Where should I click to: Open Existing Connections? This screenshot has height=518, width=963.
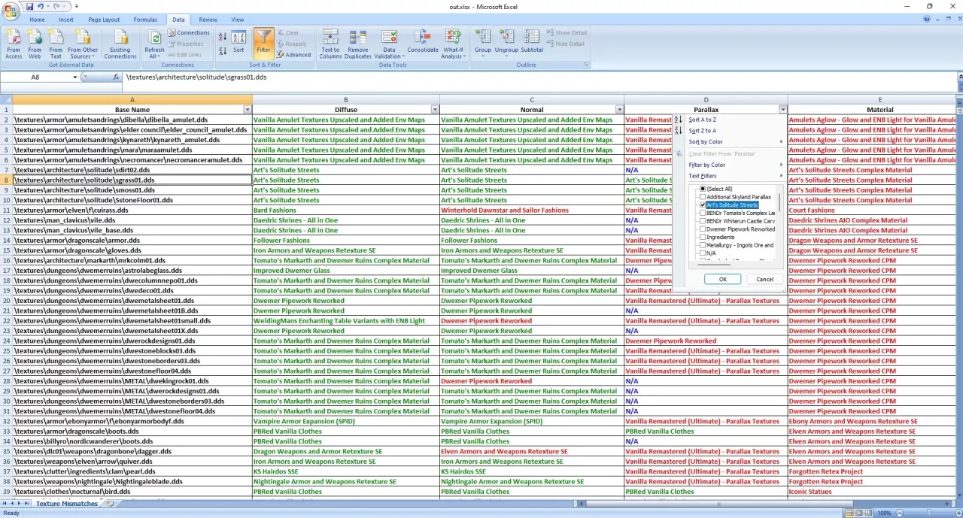pos(120,44)
